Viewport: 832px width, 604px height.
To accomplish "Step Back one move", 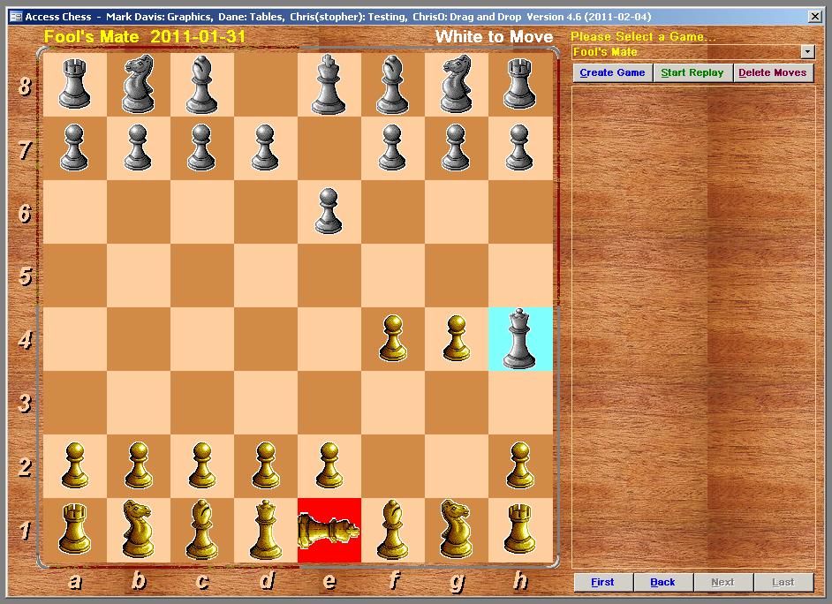I will pos(662,582).
